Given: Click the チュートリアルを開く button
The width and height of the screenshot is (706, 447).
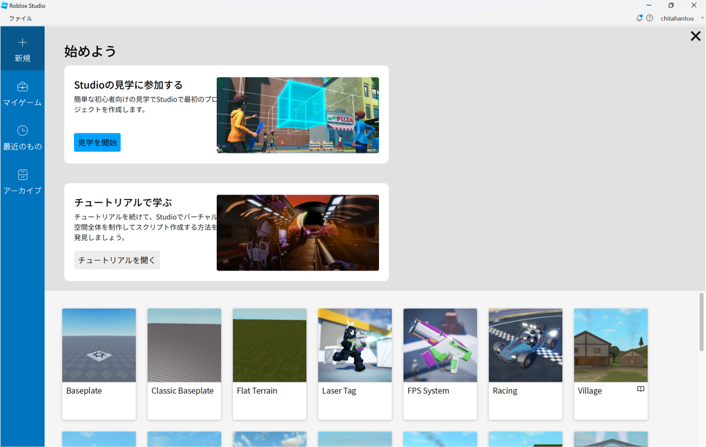Looking at the screenshot, I should [x=116, y=260].
